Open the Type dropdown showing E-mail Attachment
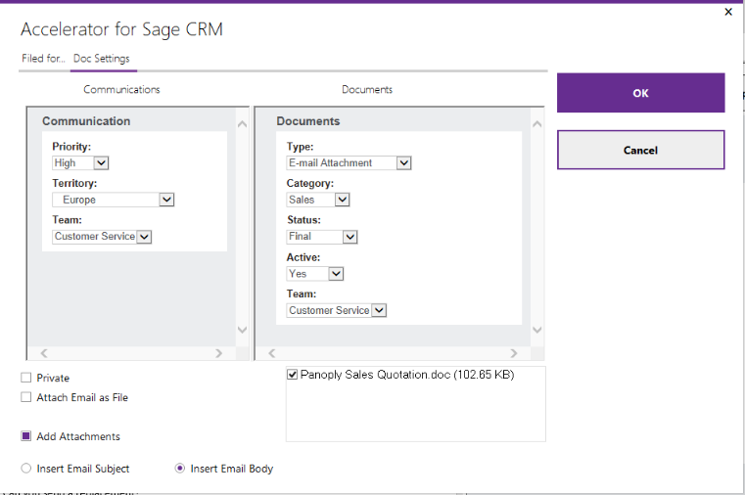Image resolution: width=745 pixels, height=495 pixels. pyautogui.click(x=349, y=162)
